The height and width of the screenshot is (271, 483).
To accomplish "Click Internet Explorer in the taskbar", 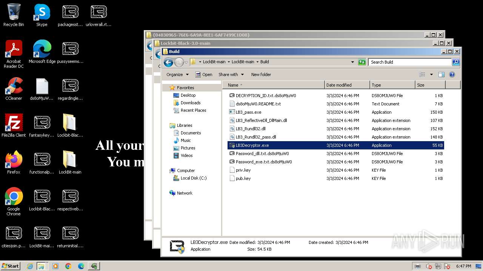I will tap(30, 266).
